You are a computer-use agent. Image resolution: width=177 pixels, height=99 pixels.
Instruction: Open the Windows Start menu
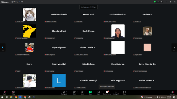point(2,97)
